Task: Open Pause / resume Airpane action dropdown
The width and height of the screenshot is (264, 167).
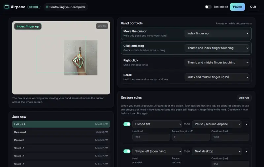Action: coord(217,124)
